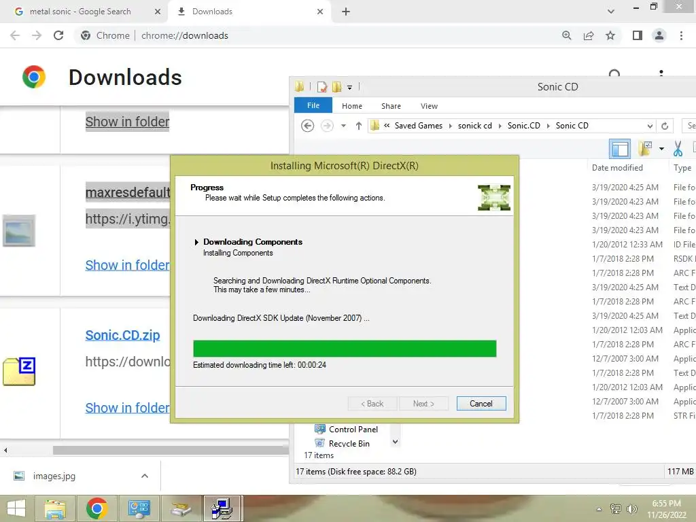
Task: Click Downloads page horizontal scrollbar
Action: (171, 450)
